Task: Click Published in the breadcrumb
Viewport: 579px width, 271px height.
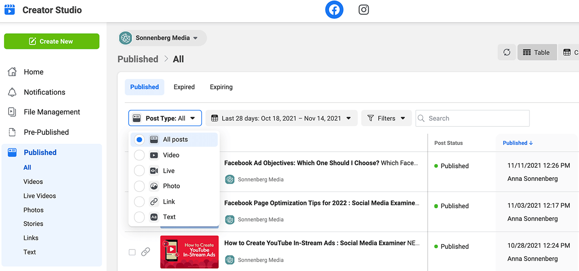Action: pyautogui.click(x=138, y=59)
